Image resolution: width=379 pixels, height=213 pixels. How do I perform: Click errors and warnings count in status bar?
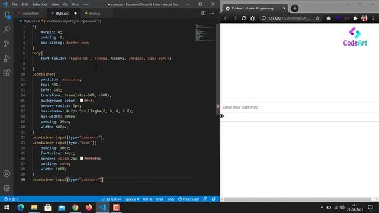pos(11,199)
